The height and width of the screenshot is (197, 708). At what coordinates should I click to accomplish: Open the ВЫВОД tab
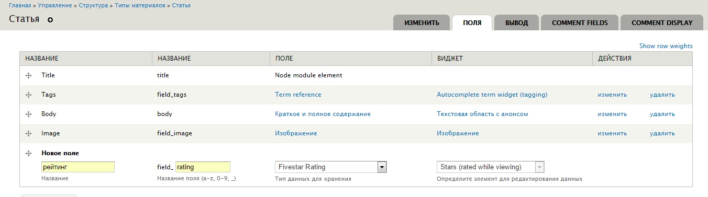coord(516,23)
